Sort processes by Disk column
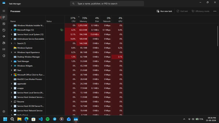Viewport: 219px width, 123px height. click(x=94, y=19)
